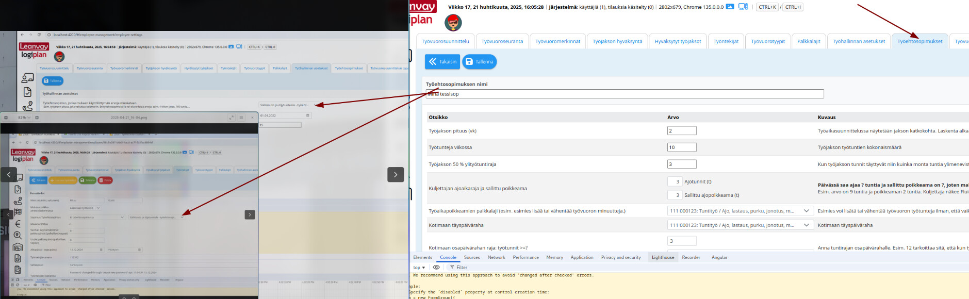
Task: Go back with the Takaisin button in the right window
Action: point(442,61)
